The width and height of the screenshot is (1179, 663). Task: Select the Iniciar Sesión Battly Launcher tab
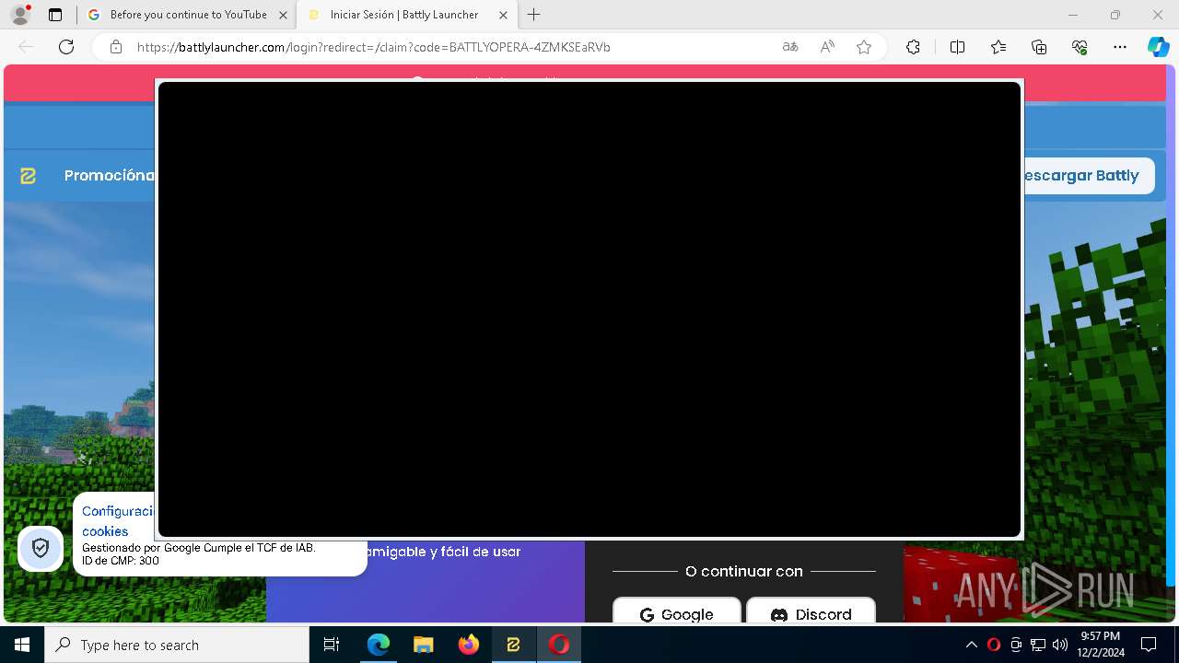(x=405, y=15)
